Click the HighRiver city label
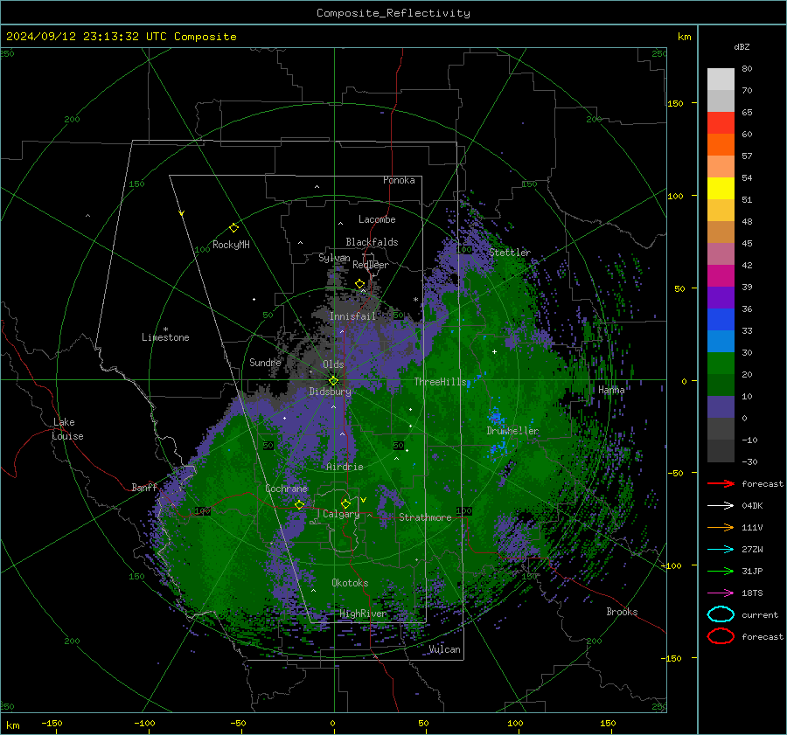The width and height of the screenshot is (787, 735). click(x=363, y=614)
